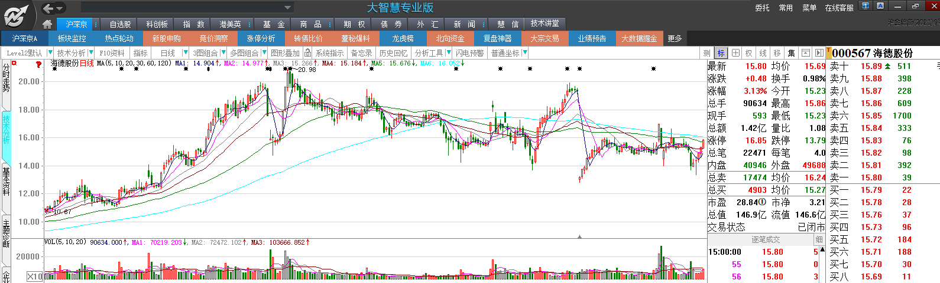
Task: Click the 图形叠加 toolbar button
Action: [286, 53]
